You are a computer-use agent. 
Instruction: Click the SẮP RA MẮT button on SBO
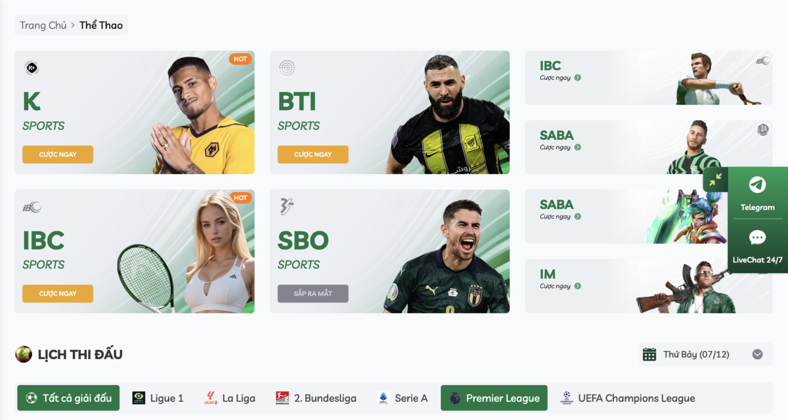click(313, 293)
